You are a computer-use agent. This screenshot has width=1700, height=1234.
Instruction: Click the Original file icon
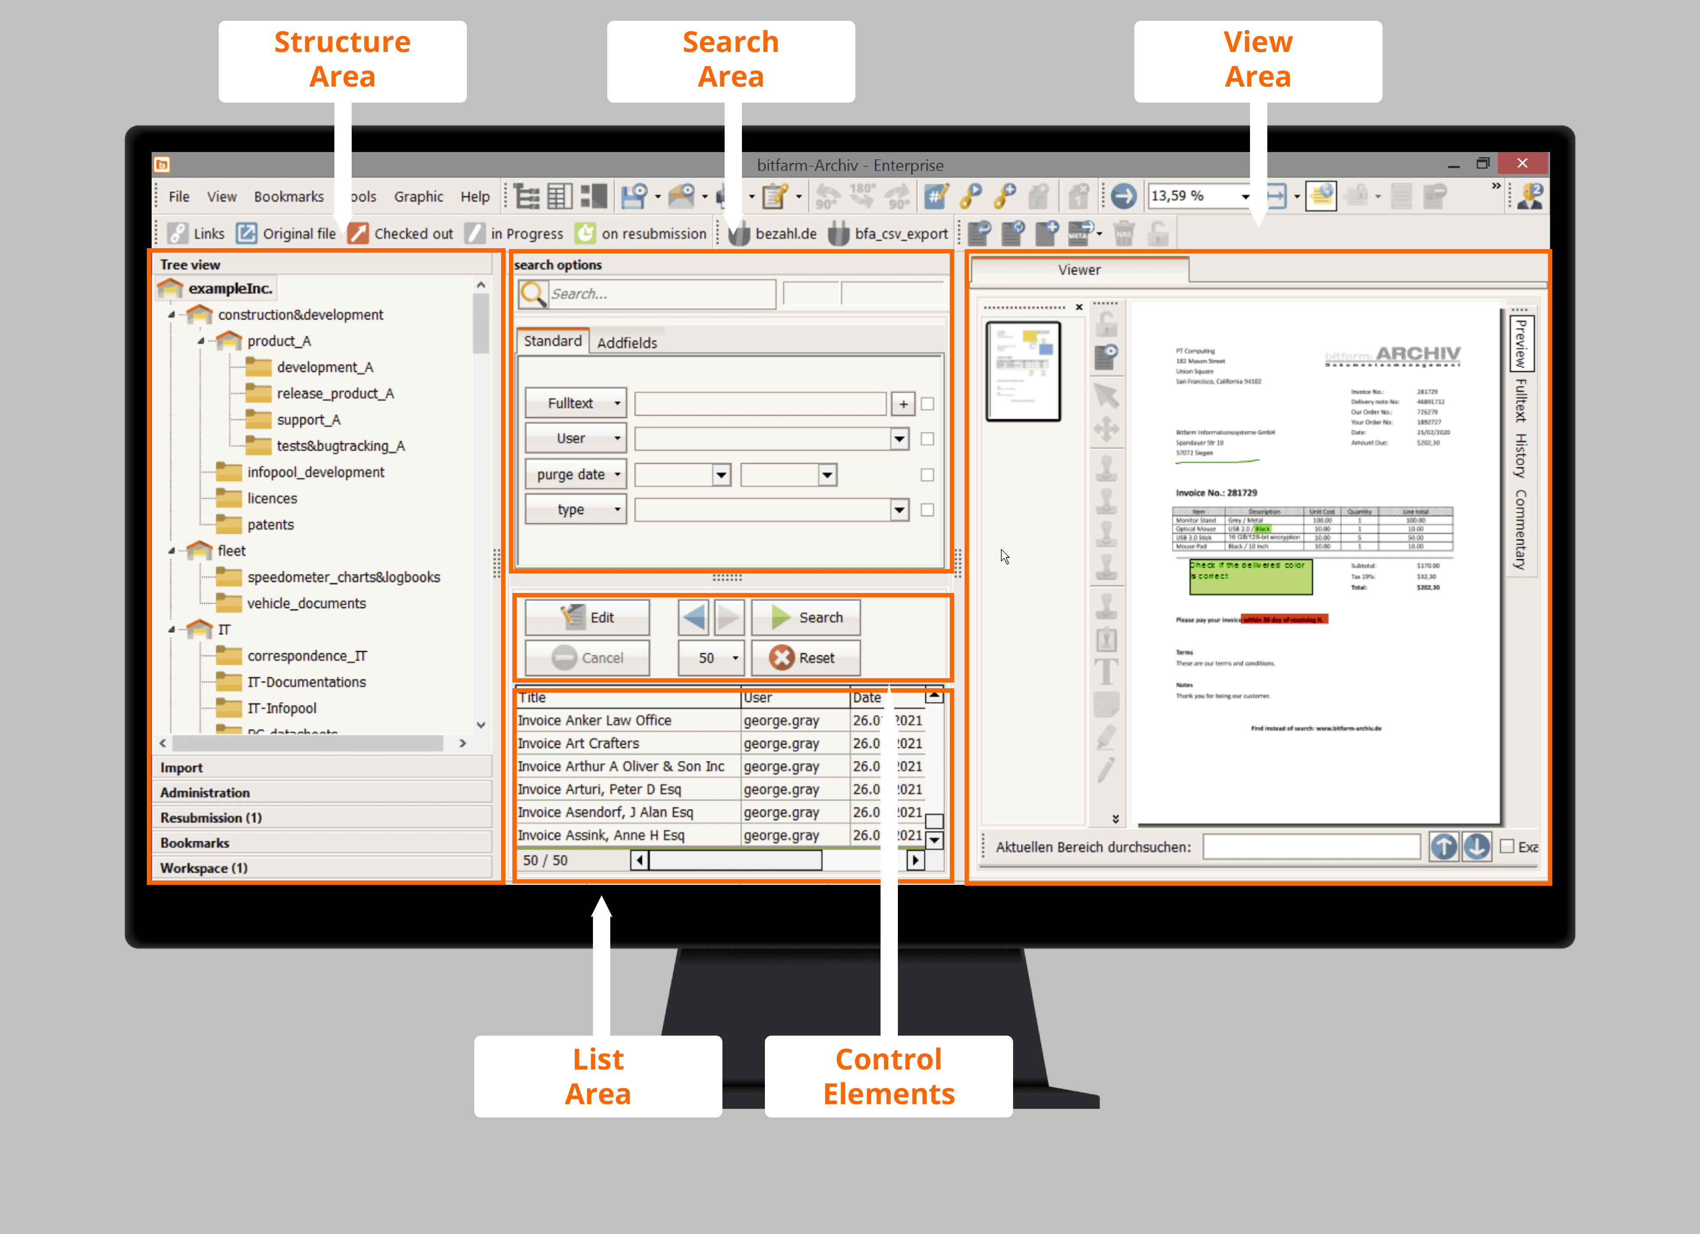tap(246, 233)
